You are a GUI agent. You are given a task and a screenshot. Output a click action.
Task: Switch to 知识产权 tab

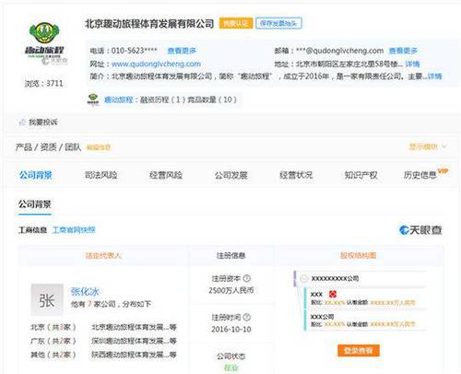click(361, 175)
